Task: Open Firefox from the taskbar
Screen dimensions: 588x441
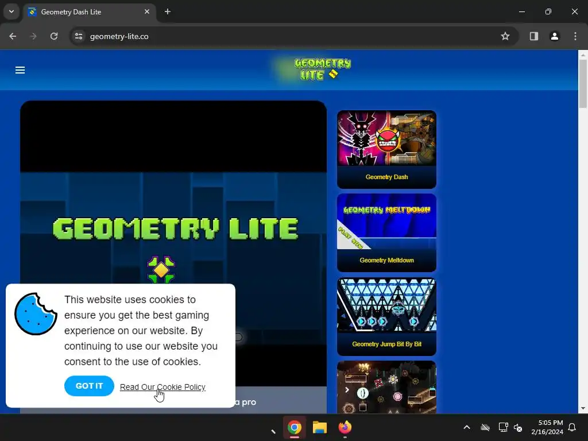Action: click(x=345, y=427)
